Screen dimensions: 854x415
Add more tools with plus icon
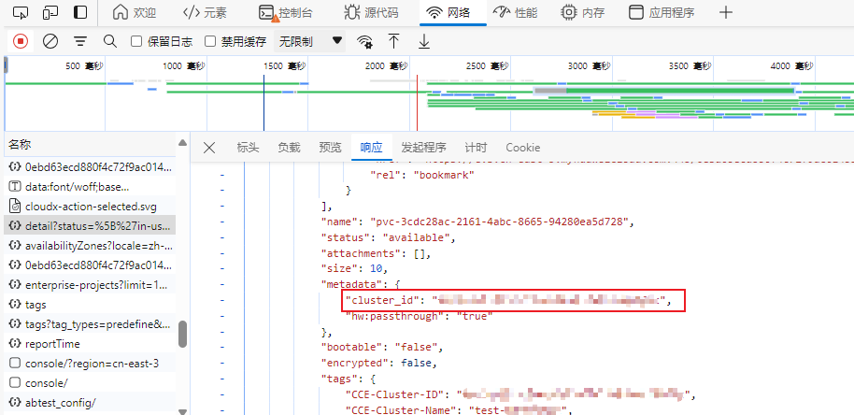click(x=725, y=12)
